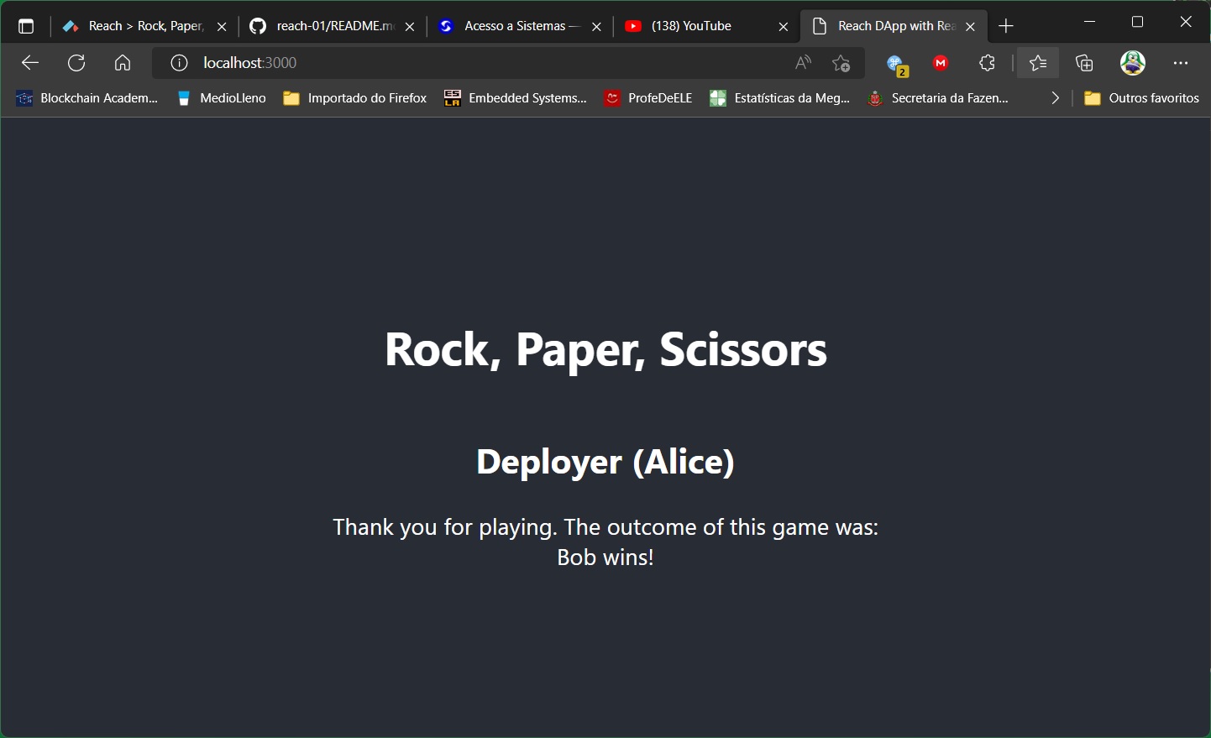Image resolution: width=1211 pixels, height=738 pixels.
Task: Open the Collections panel
Action: 1084,63
